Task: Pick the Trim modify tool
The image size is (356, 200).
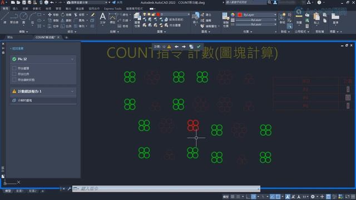Action: point(79,15)
